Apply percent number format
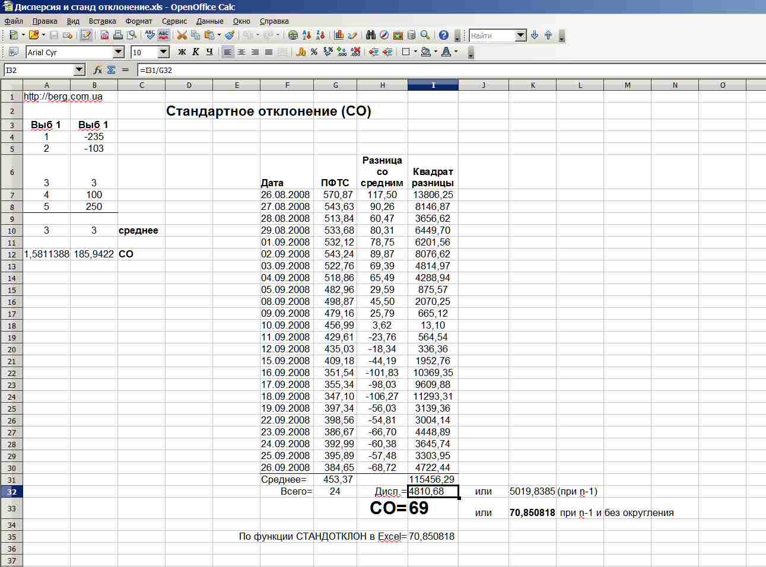The width and height of the screenshot is (766, 567). tap(314, 52)
